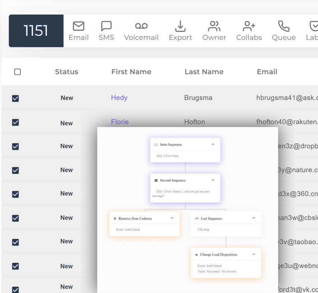Uncheck the checkbox for Florie Hofton row
318x293 pixels.
pyautogui.click(x=15, y=122)
